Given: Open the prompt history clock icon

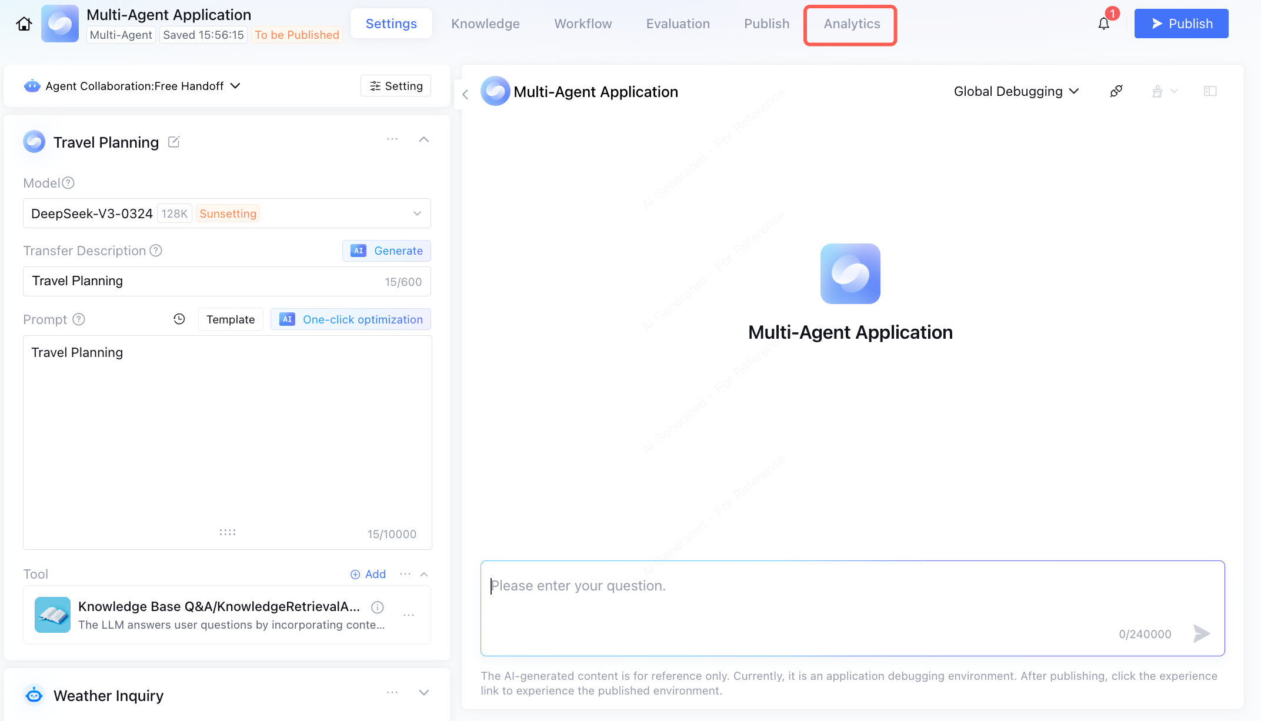Looking at the screenshot, I should click(x=179, y=319).
